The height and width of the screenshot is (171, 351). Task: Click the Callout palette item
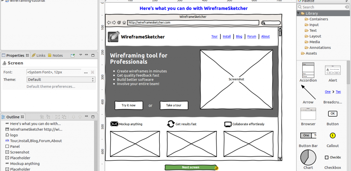coord(332,140)
